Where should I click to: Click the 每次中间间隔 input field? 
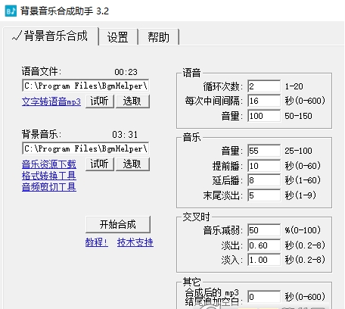pyautogui.click(x=264, y=101)
